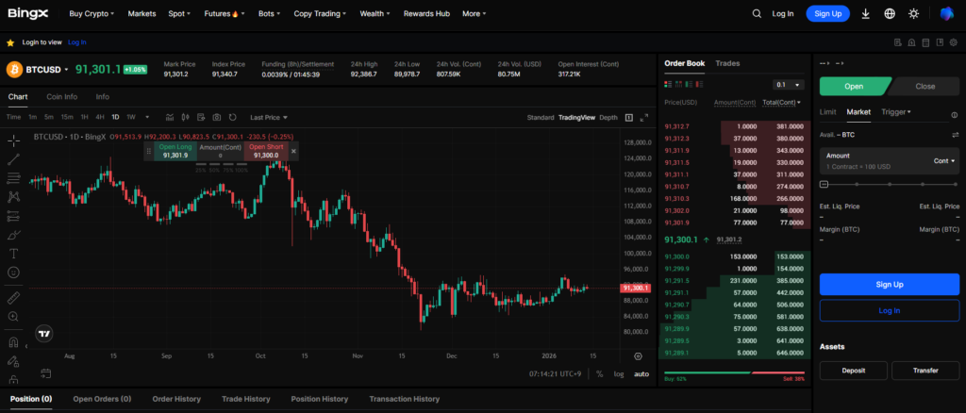Open the 0.1 order book precision dropdown
Viewport: 966px width, 413px height.
tap(785, 85)
